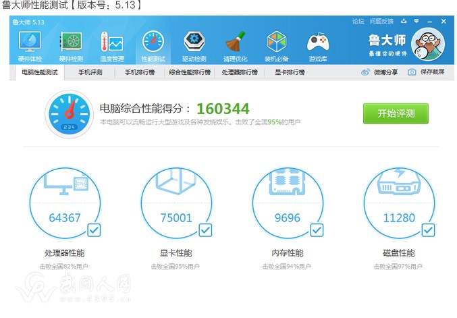Uncheck the 内存性能 checkbox
Image resolution: width=457 pixels, height=318 pixels.
tap(317, 230)
